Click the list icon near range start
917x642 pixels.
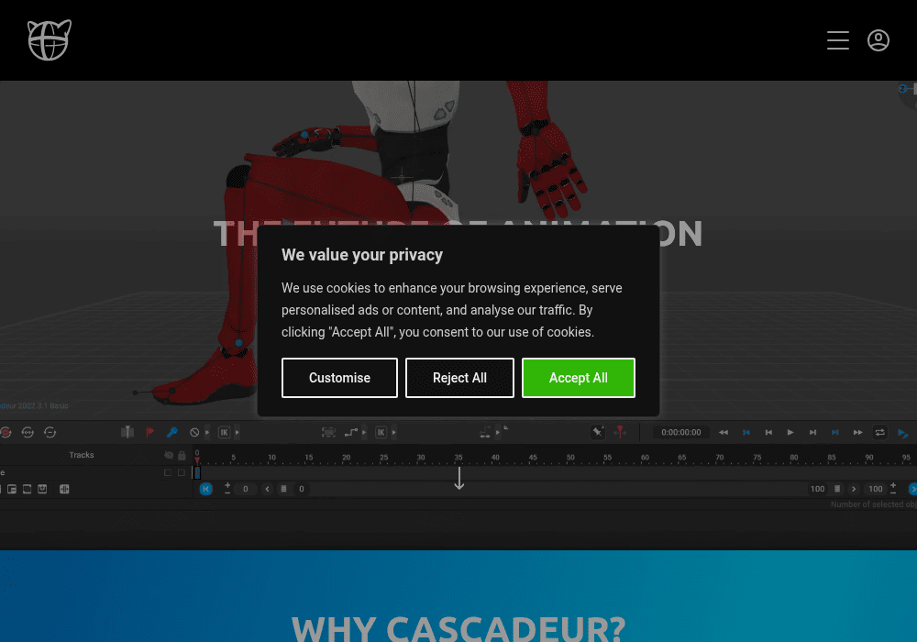[283, 489]
